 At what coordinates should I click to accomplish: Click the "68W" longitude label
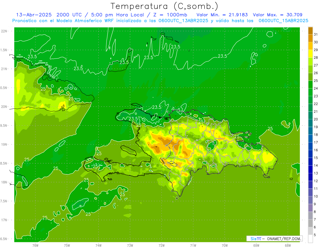287,245
